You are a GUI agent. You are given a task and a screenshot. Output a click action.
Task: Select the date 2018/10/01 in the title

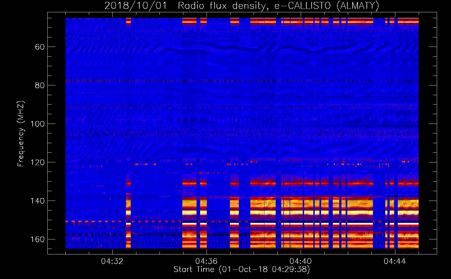coord(135,6)
